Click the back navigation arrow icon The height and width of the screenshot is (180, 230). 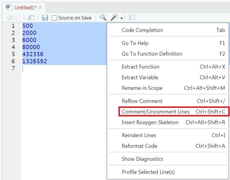(9, 18)
